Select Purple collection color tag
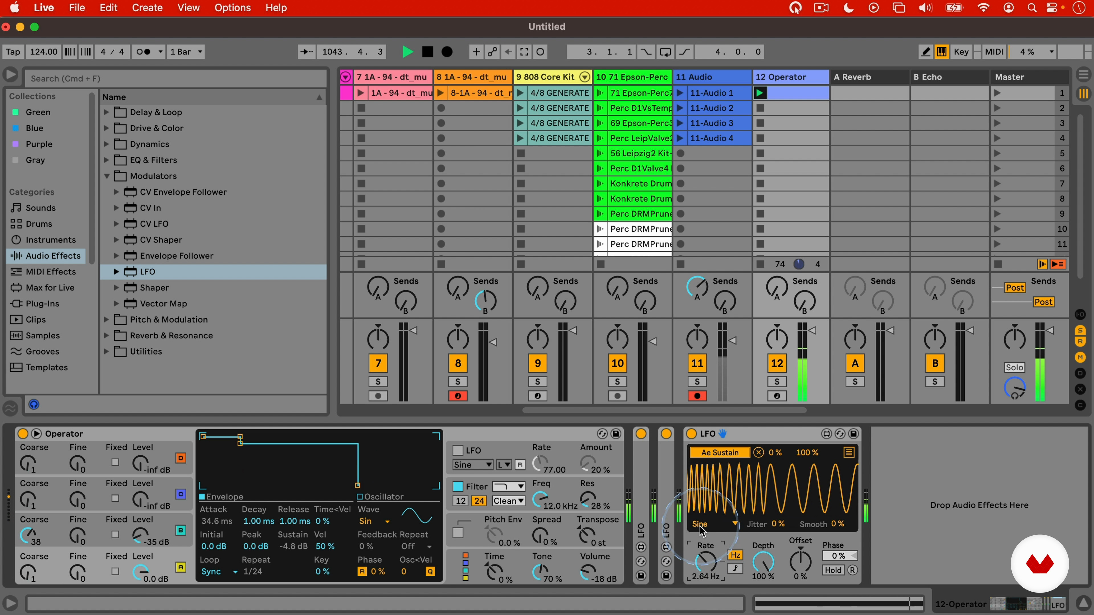Image resolution: width=1094 pixels, height=615 pixels. [x=39, y=144]
